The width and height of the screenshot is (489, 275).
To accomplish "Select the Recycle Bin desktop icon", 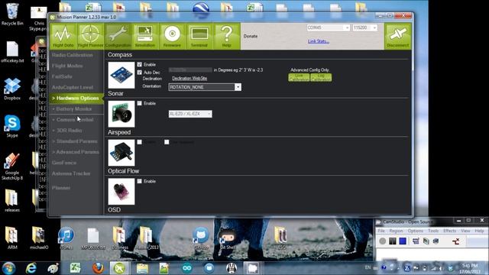I will [x=12, y=15].
